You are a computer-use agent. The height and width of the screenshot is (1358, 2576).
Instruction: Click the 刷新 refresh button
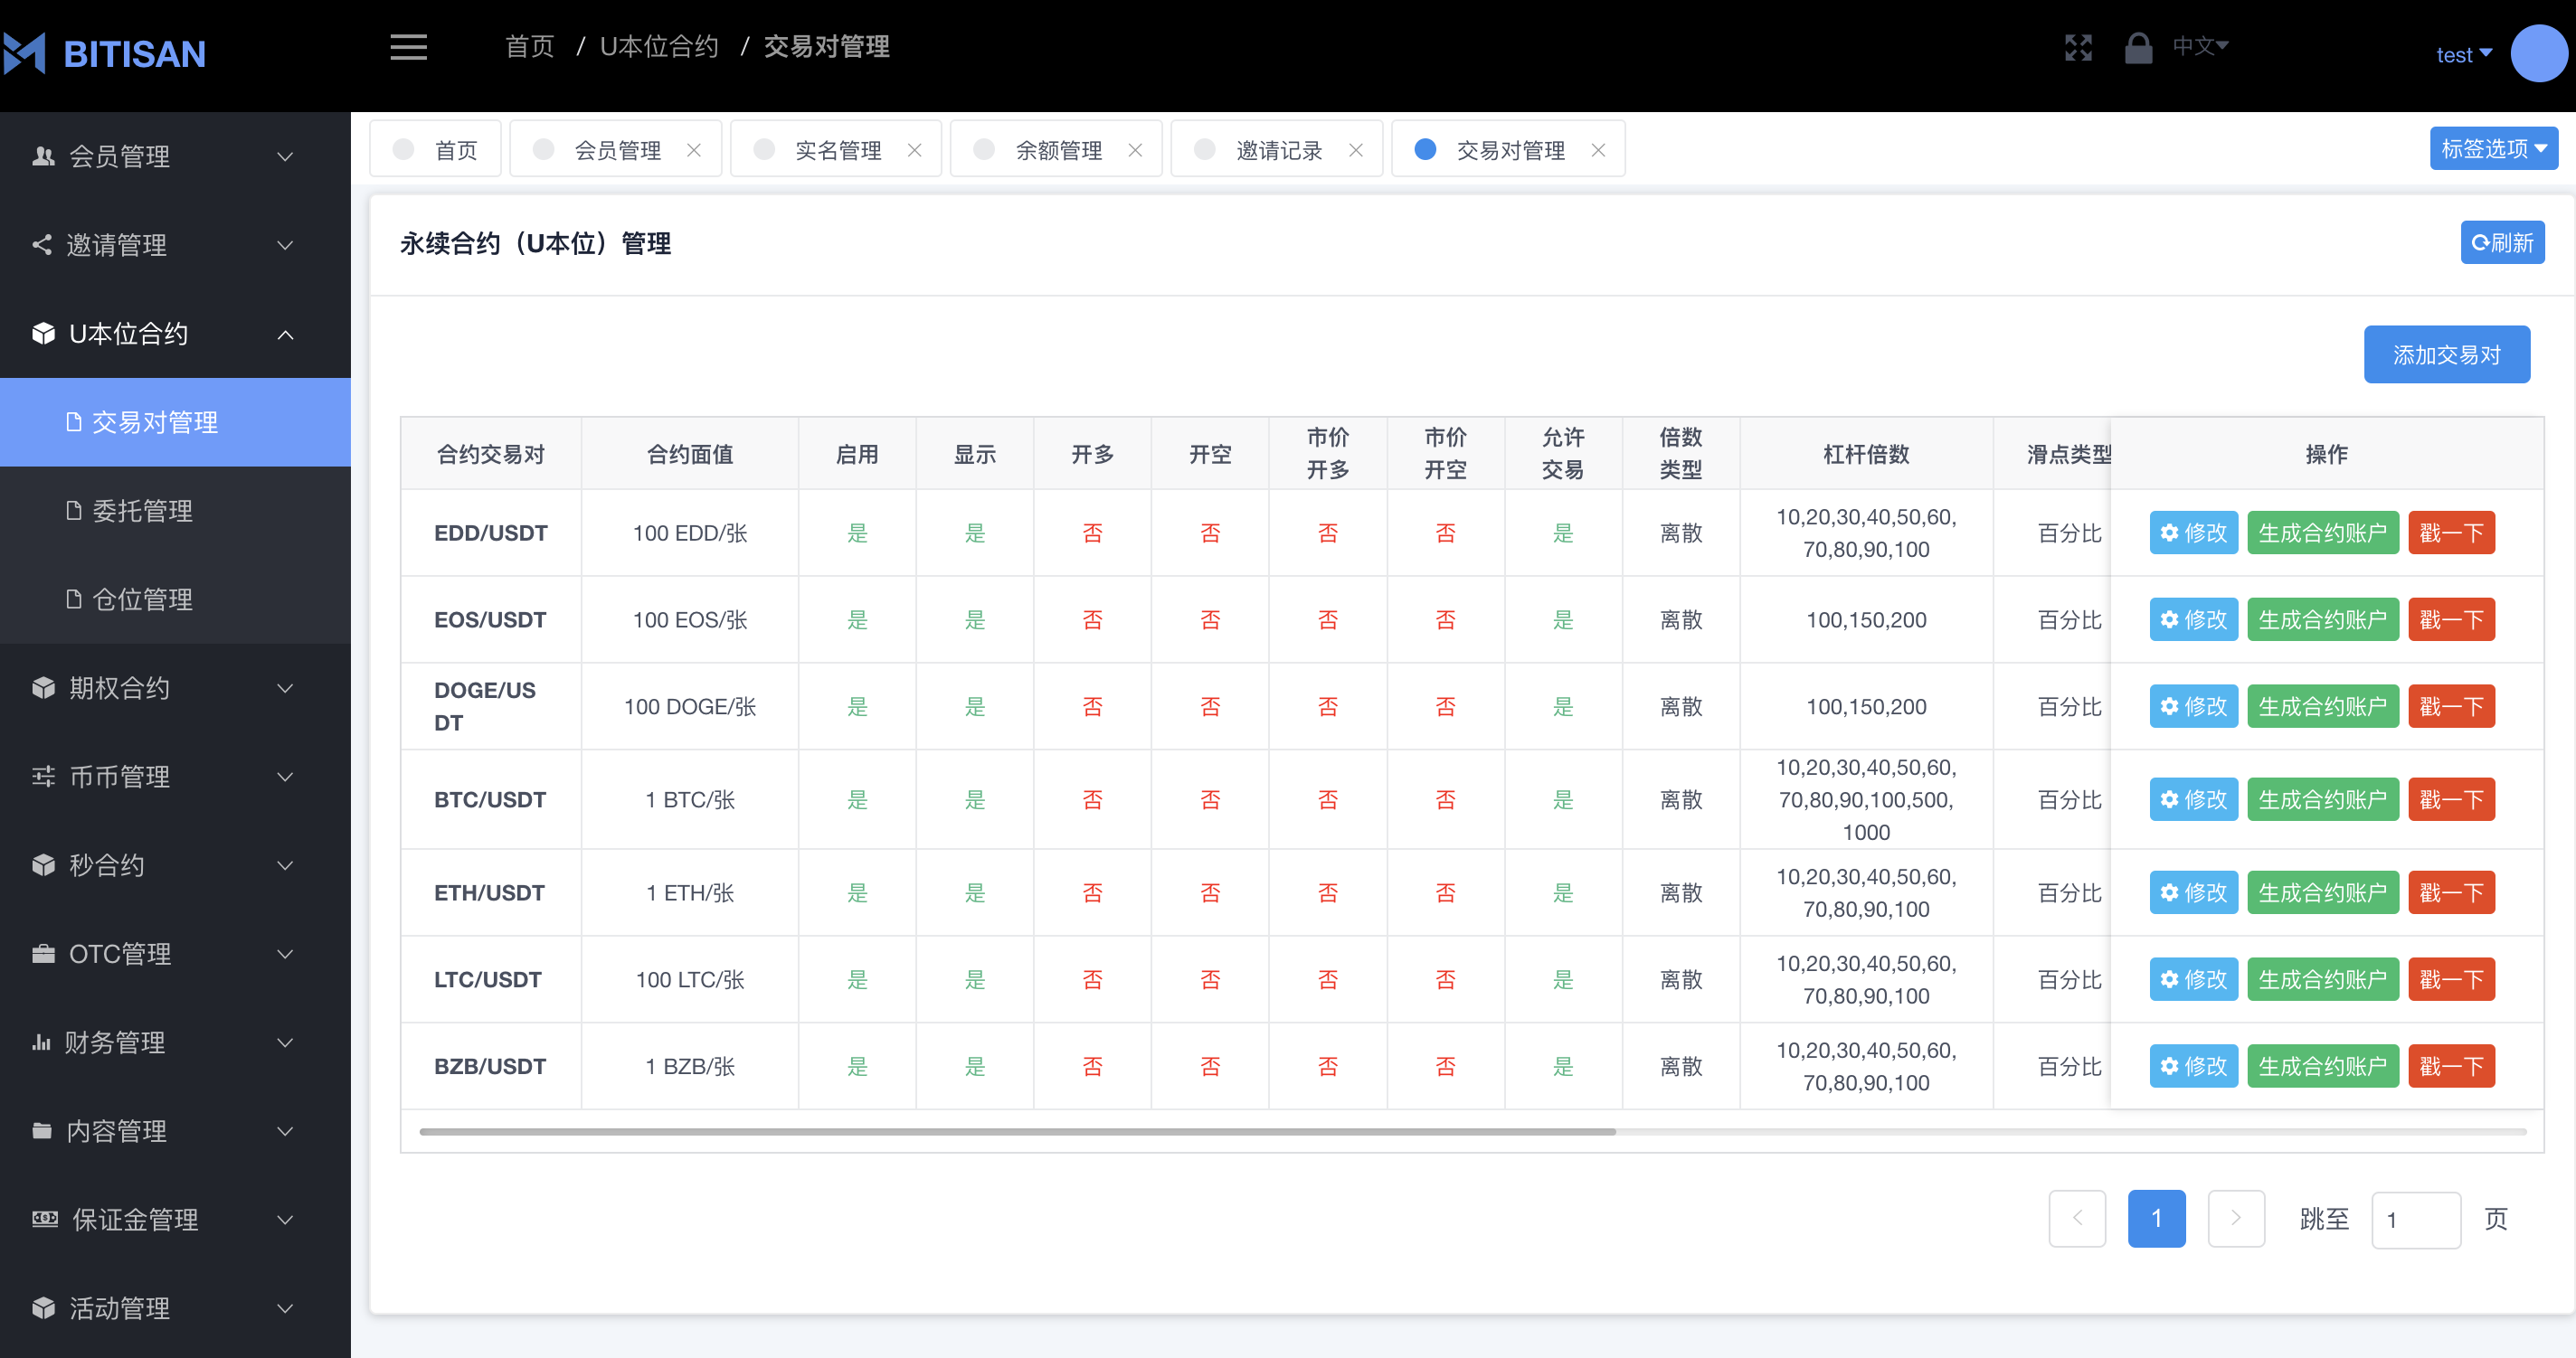2502,243
